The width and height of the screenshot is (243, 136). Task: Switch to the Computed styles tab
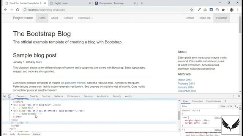coord(197,101)
